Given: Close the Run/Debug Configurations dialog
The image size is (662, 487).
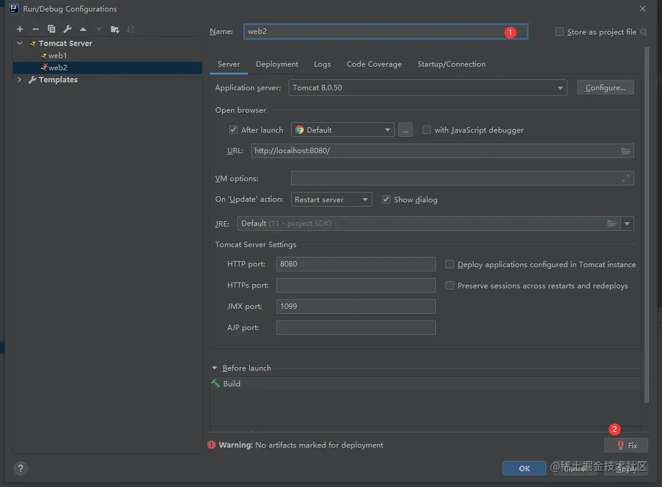Looking at the screenshot, I should 642,8.
